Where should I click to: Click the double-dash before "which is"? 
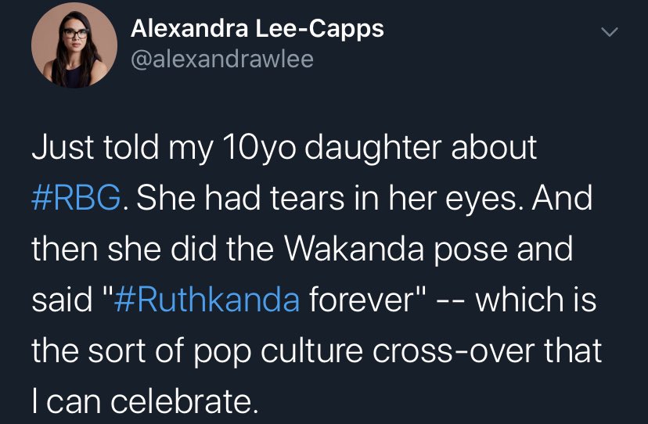[x=452, y=301]
